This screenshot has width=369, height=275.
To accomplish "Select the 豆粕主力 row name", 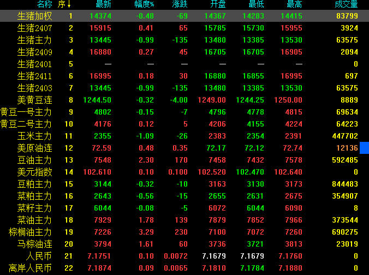I will click(34, 184).
